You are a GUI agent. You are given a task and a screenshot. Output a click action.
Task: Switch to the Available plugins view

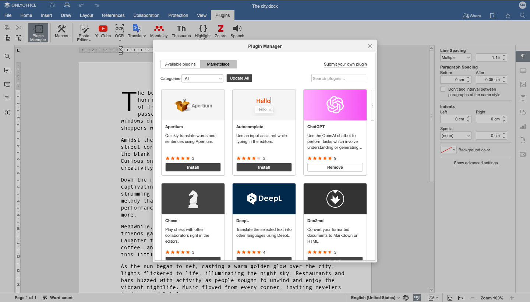pyautogui.click(x=180, y=64)
